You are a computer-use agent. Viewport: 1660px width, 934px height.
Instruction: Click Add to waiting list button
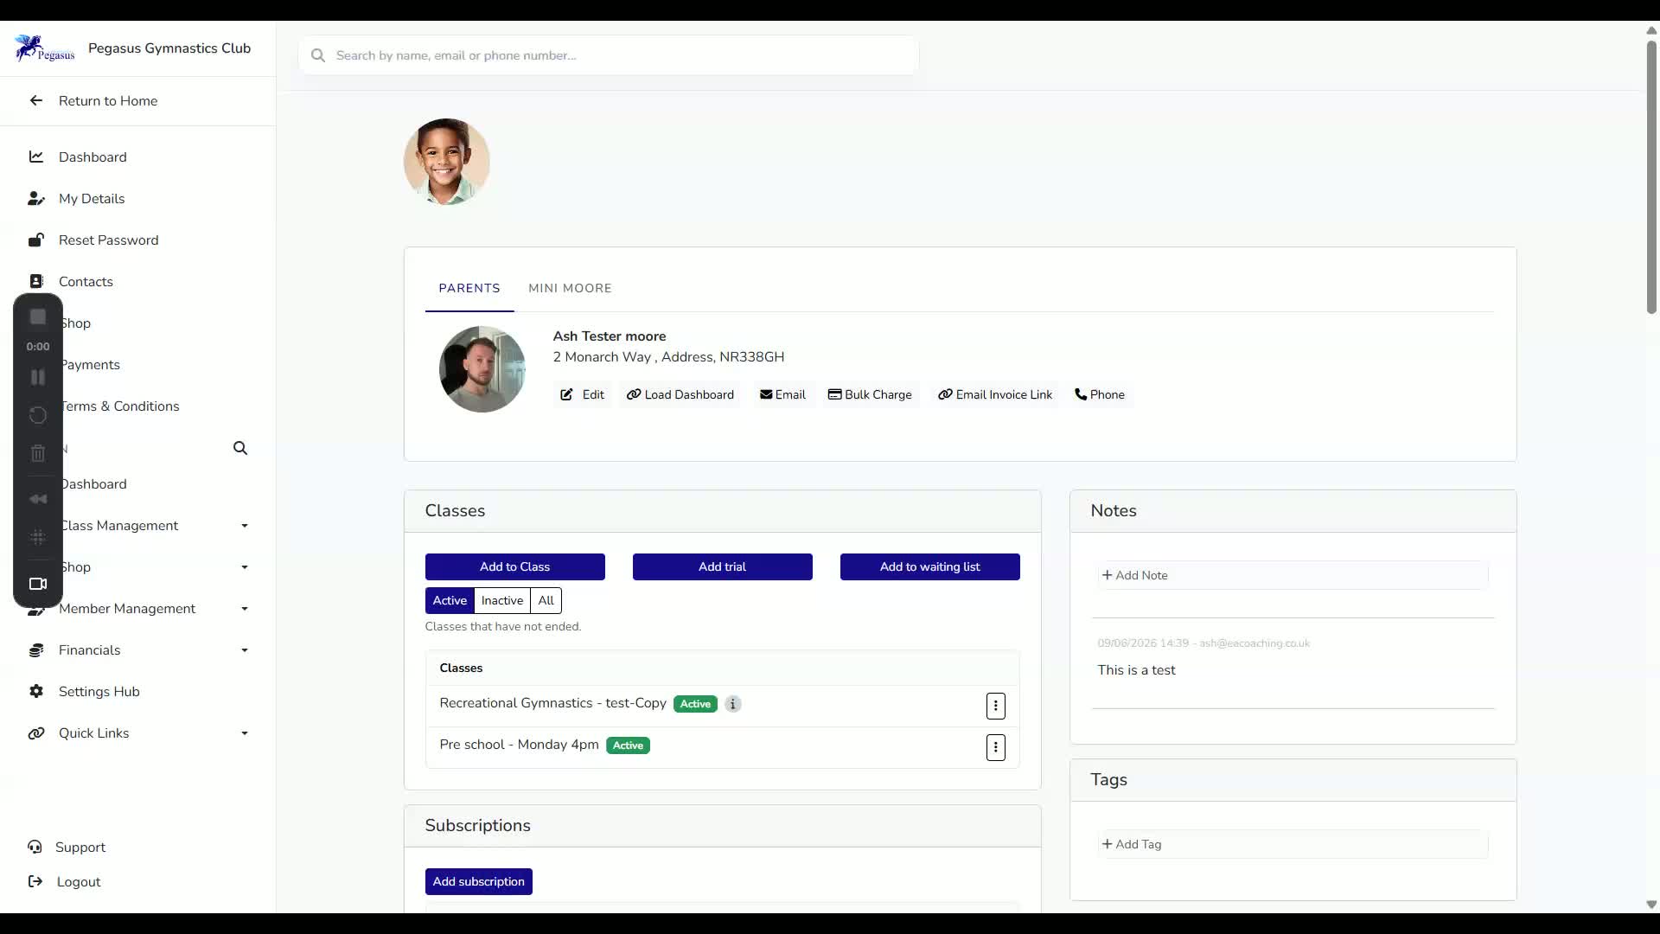pyautogui.click(x=930, y=566)
